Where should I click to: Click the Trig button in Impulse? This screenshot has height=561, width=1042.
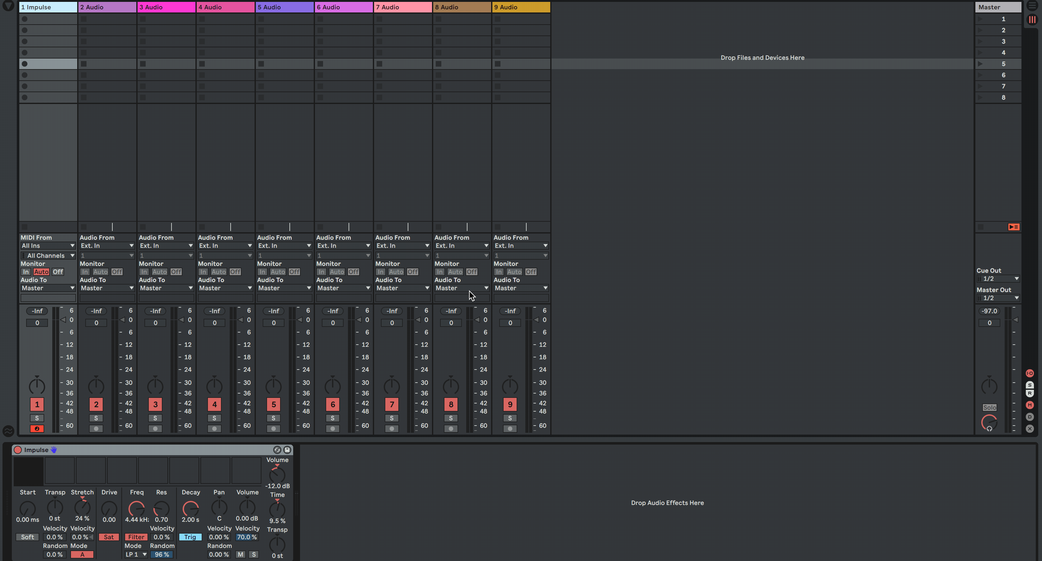click(x=190, y=537)
